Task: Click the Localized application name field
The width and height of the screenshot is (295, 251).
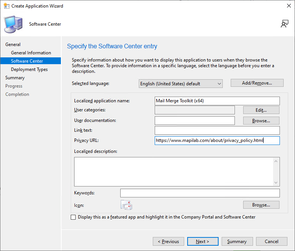Action: point(217,101)
